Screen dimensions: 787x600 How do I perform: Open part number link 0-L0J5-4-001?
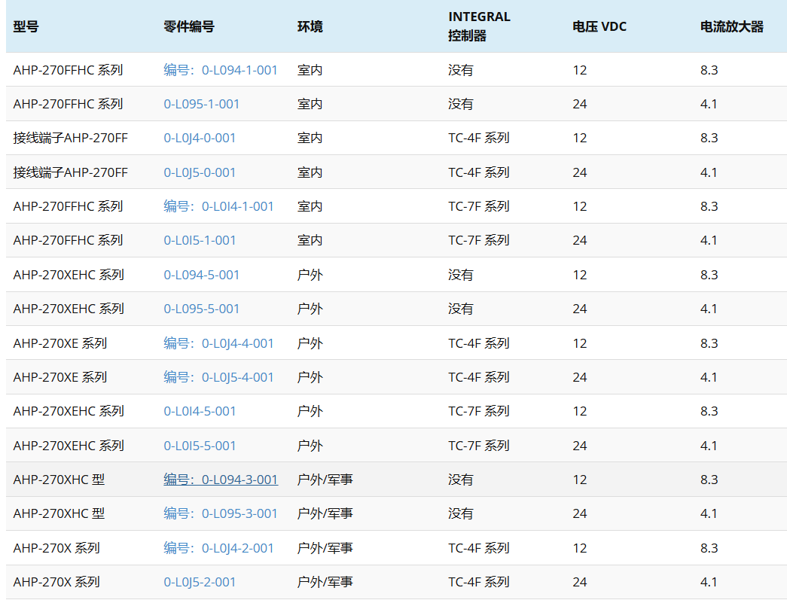[x=218, y=377]
